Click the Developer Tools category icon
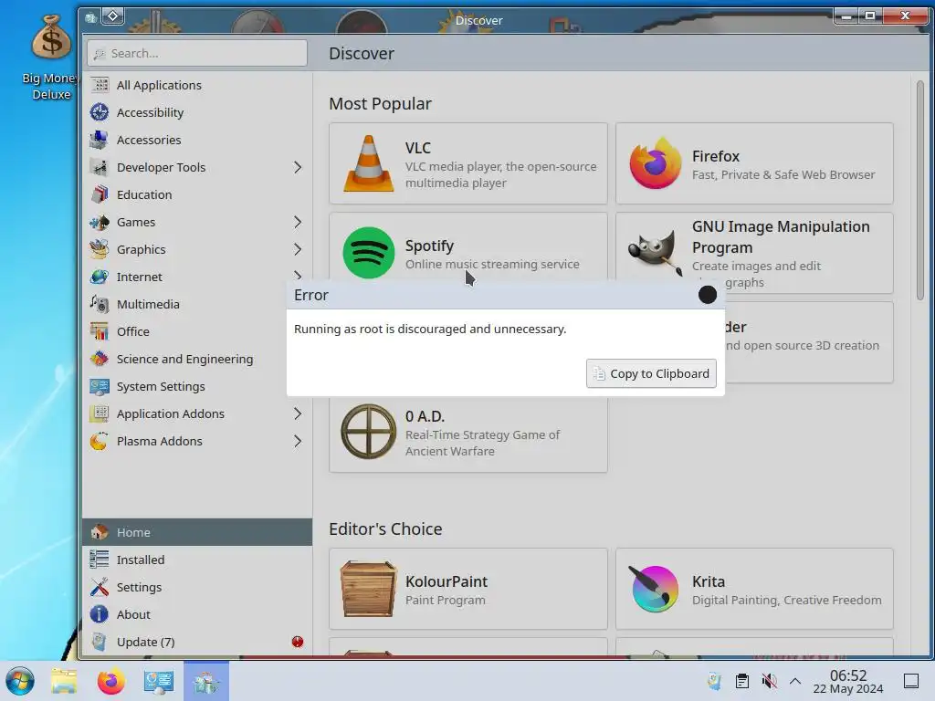This screenshot has height=701, width=935. click(99, 168)
